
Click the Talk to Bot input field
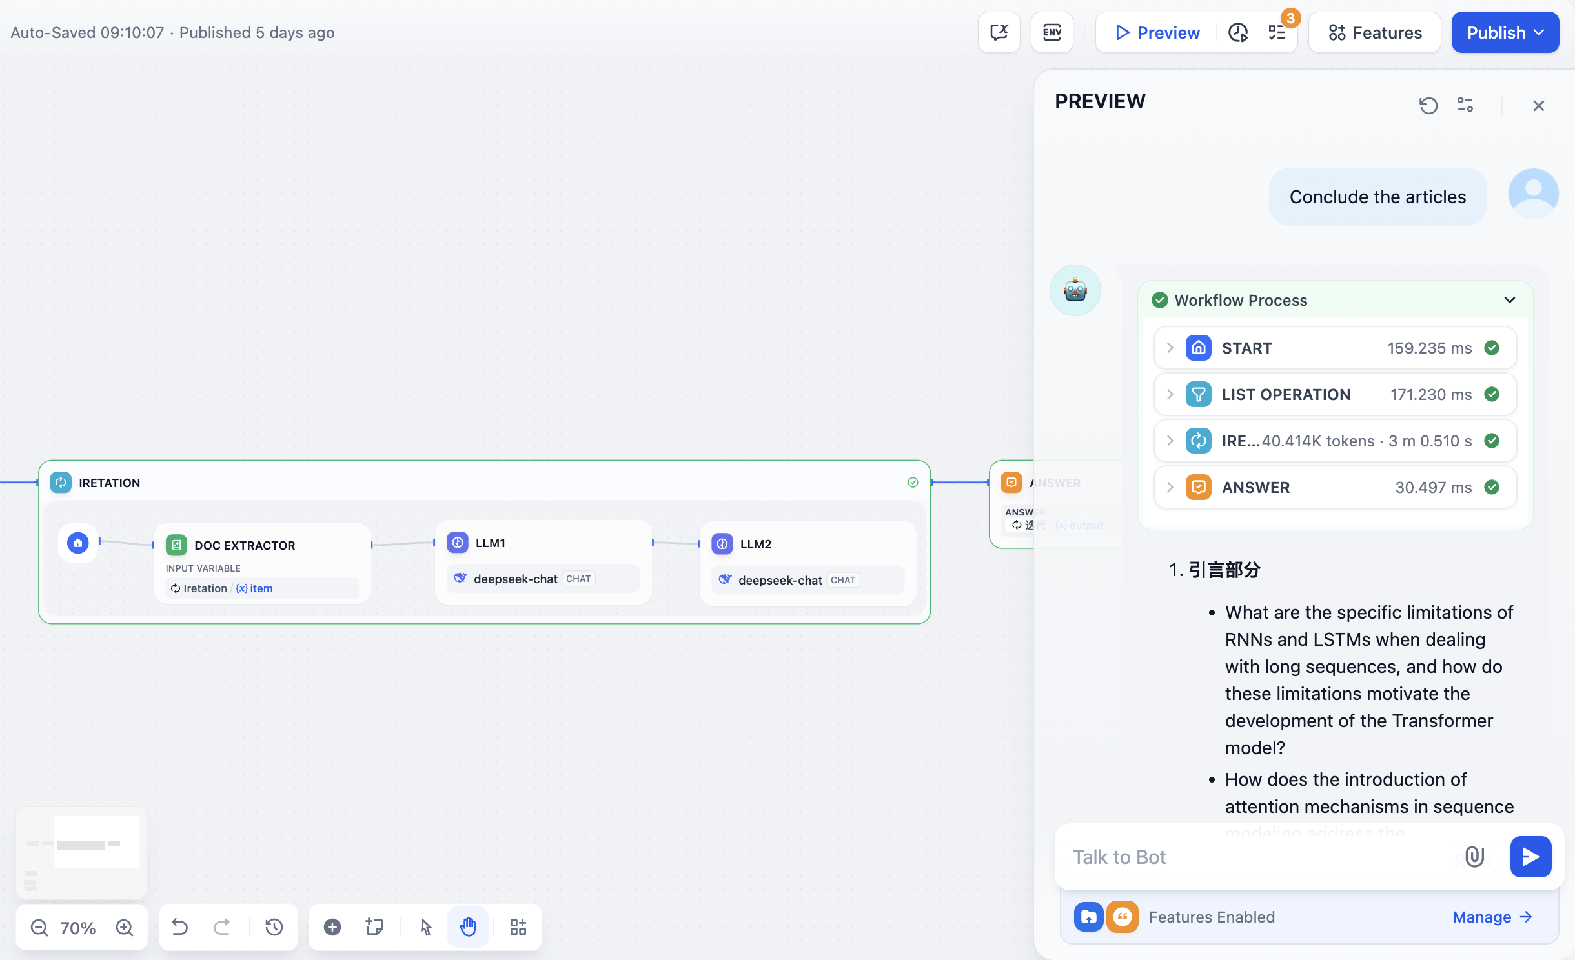tap(1252, 857)
